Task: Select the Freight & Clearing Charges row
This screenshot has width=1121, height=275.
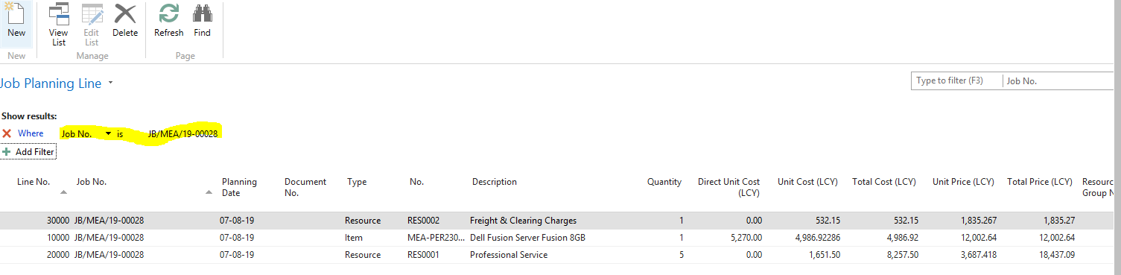Action: pos(560,221)
